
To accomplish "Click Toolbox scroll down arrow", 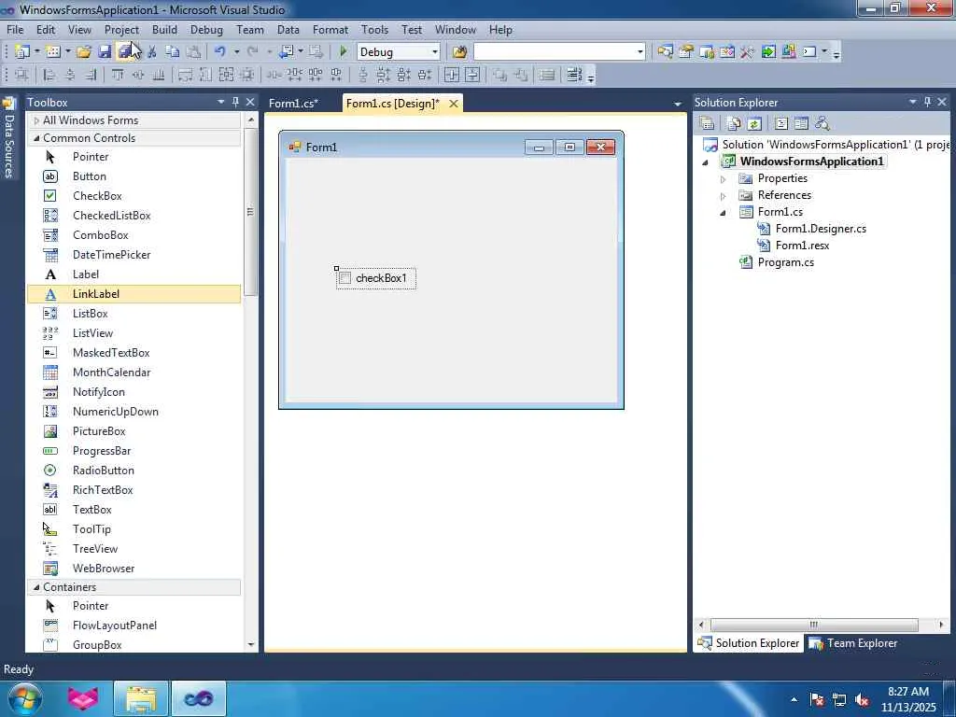I will click(250, 645).
